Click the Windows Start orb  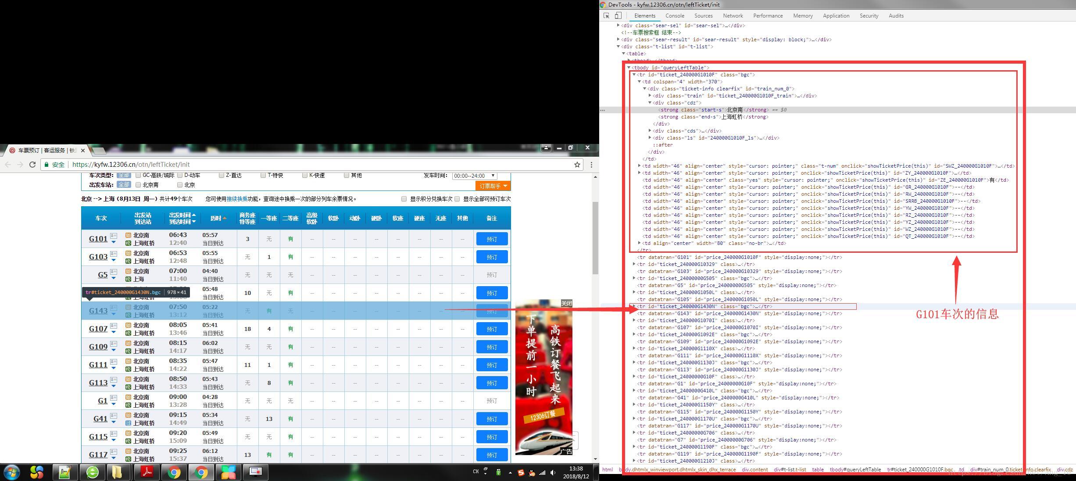(x=12, y=472)
